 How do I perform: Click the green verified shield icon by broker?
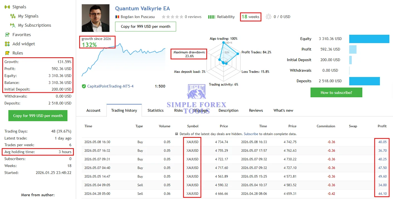(84, 86)
